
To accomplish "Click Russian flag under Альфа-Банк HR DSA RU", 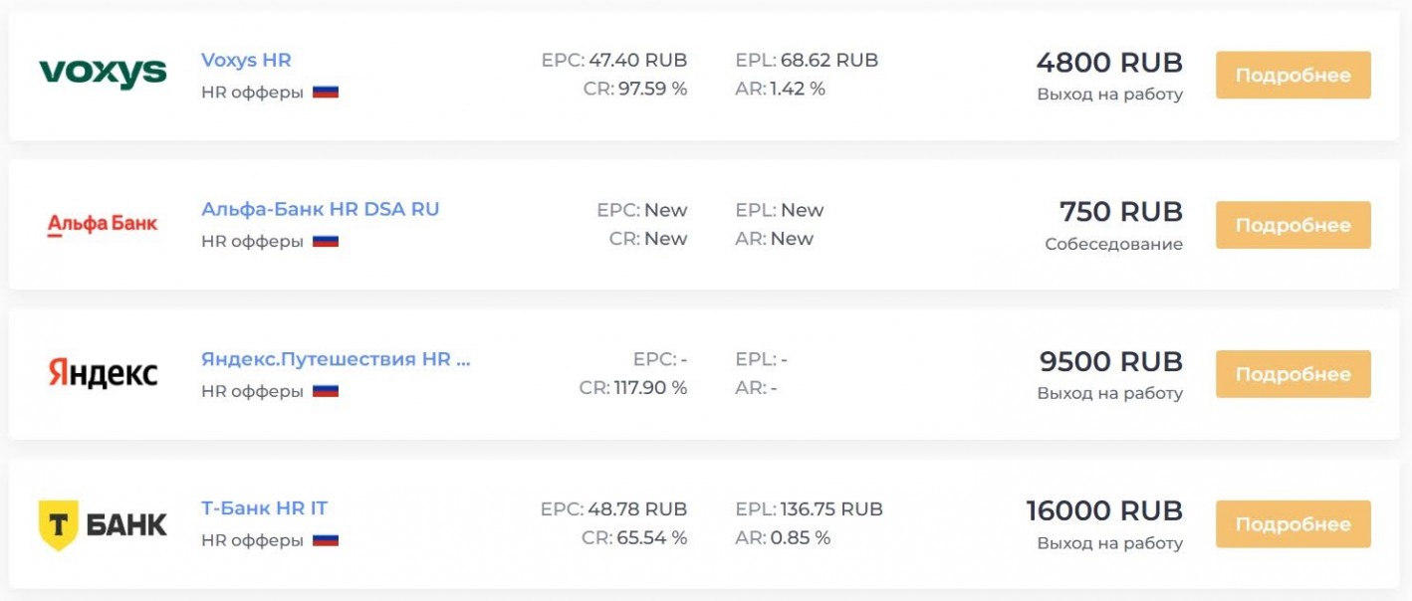I will tap(326, 241).
